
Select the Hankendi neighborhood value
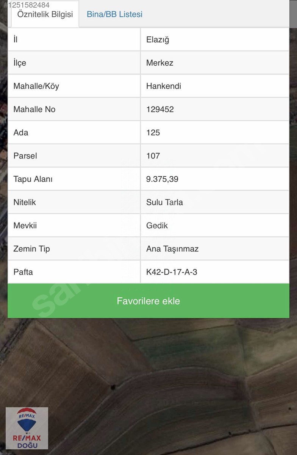(x=164, y=86)
